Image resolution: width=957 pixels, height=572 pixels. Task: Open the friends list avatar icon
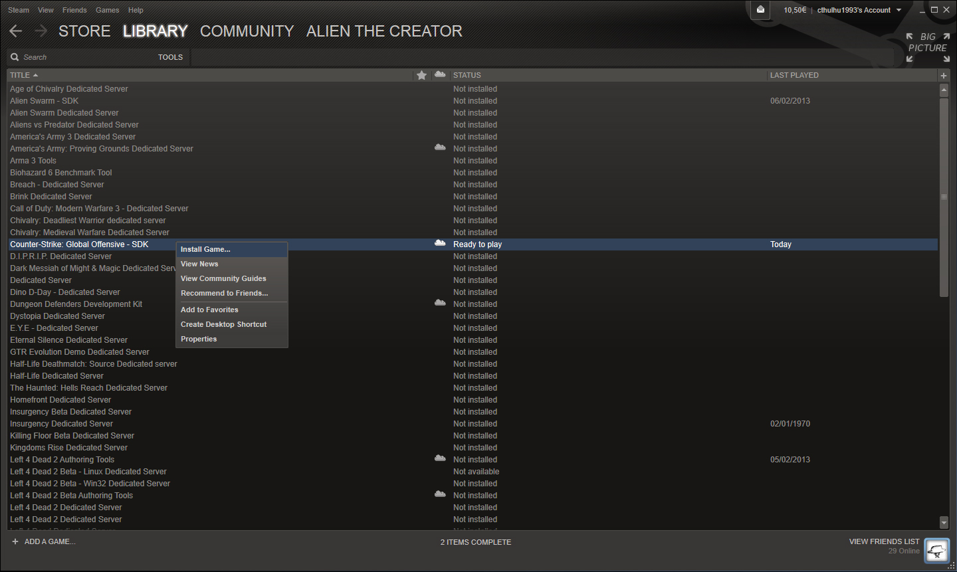937,551
